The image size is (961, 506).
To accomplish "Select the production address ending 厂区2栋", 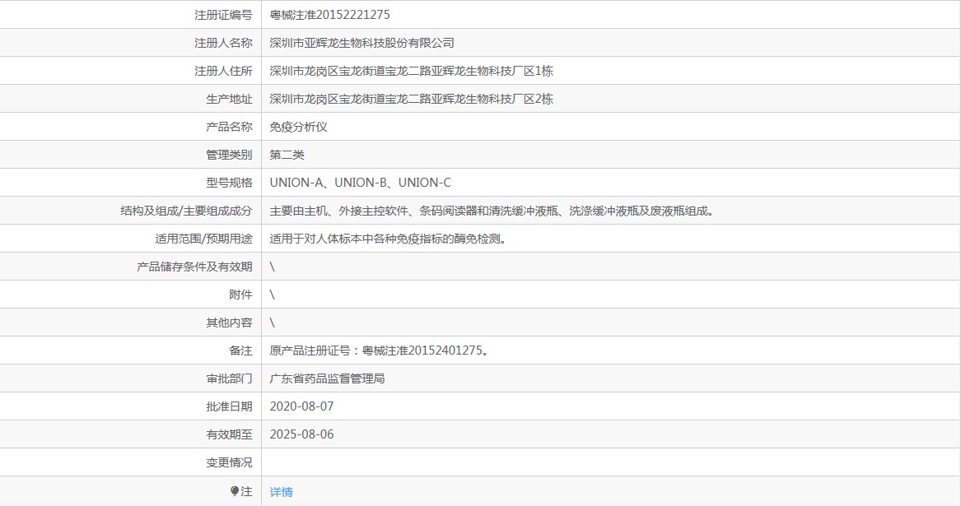I will click(x=411, y=99).
